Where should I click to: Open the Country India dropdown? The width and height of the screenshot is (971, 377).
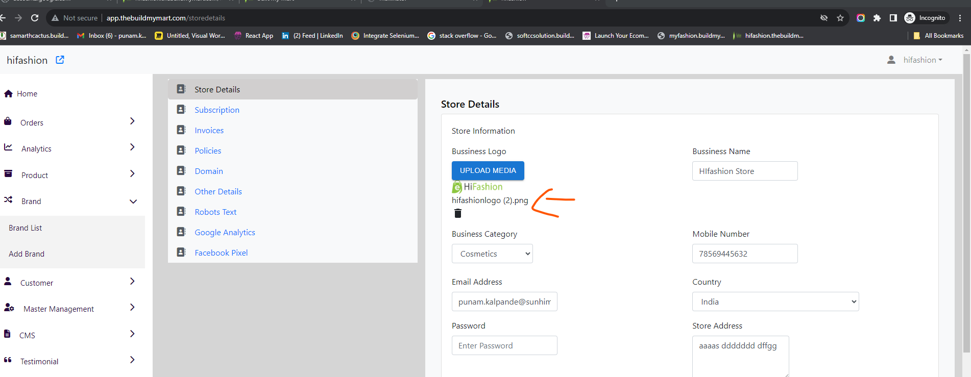pyautogui.click(x=775, y=301)
